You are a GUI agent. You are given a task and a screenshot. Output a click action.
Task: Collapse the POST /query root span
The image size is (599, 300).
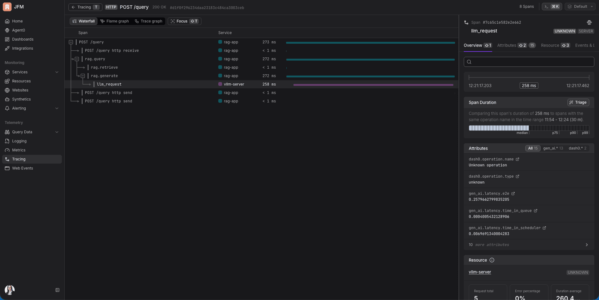pyautogui.click(x=71, y=42)
